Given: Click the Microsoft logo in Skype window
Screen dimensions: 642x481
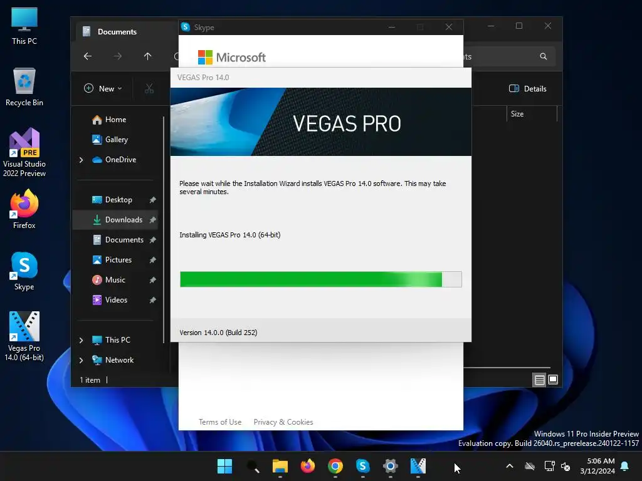Looking at the screenshot, I should click(x=232, y=57).
